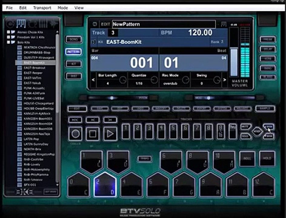The width and height of the screenshot is (286, 218).
Task: Toggle the DELAY effect button
Action: pos(268,49)
